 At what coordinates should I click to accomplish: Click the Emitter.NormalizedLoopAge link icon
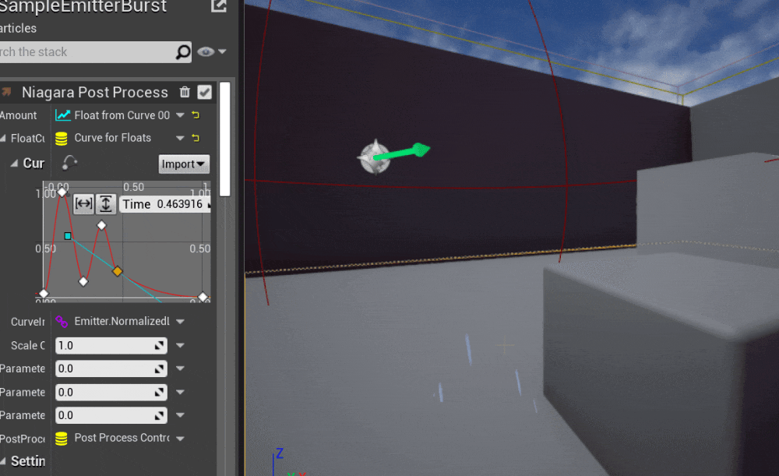pos(62,322)
